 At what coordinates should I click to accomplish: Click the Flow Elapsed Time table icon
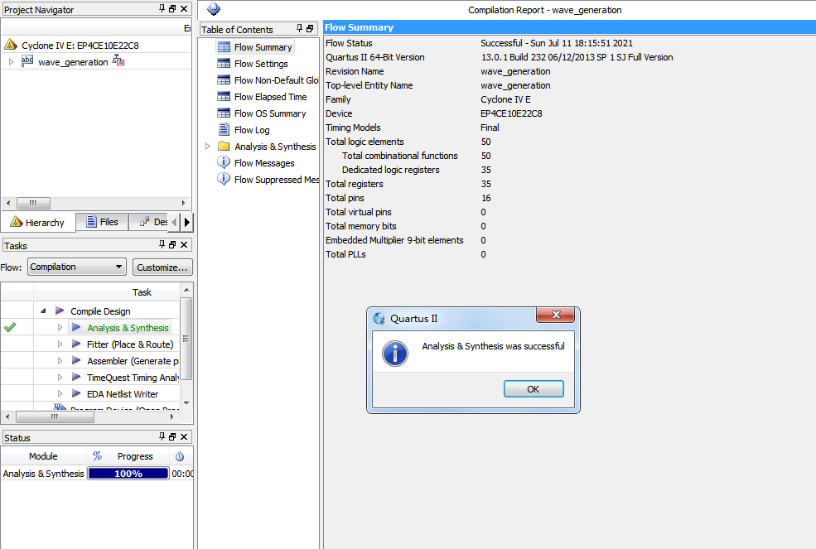tap(224, 97)
